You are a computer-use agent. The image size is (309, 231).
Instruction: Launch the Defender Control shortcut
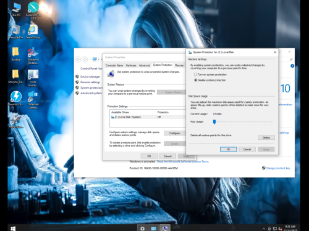click(x=33, y=100)
